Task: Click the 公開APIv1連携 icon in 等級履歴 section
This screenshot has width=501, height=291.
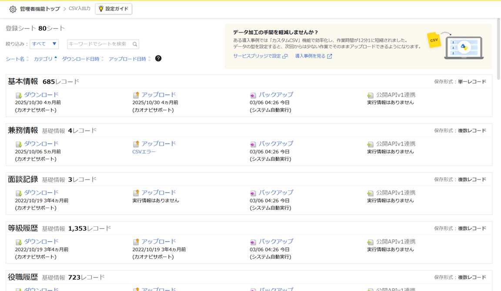Action: coord(371,242)
